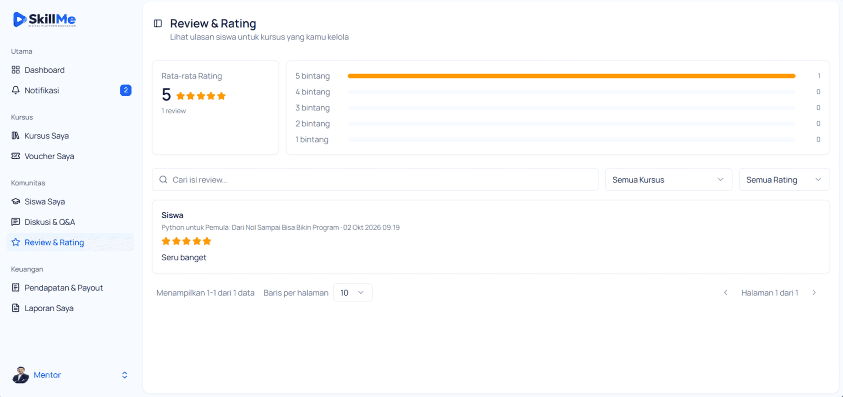Click the notification badge showing 2
The image size is (843, 397).
point(126,90)
